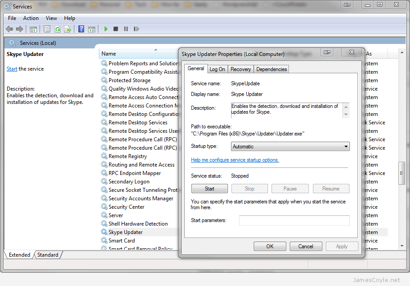
Task: Open the Action menu
Action: click(31, 18)
